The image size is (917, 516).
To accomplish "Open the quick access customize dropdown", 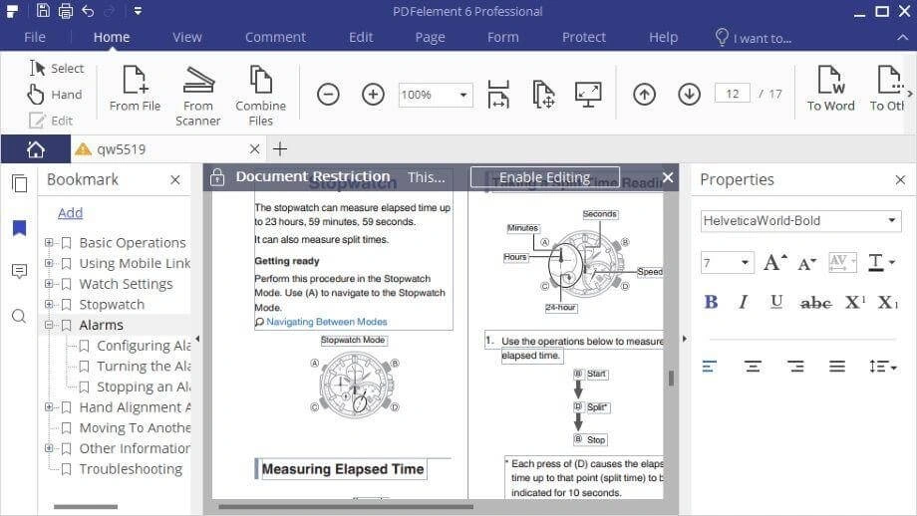I will 138,11.
